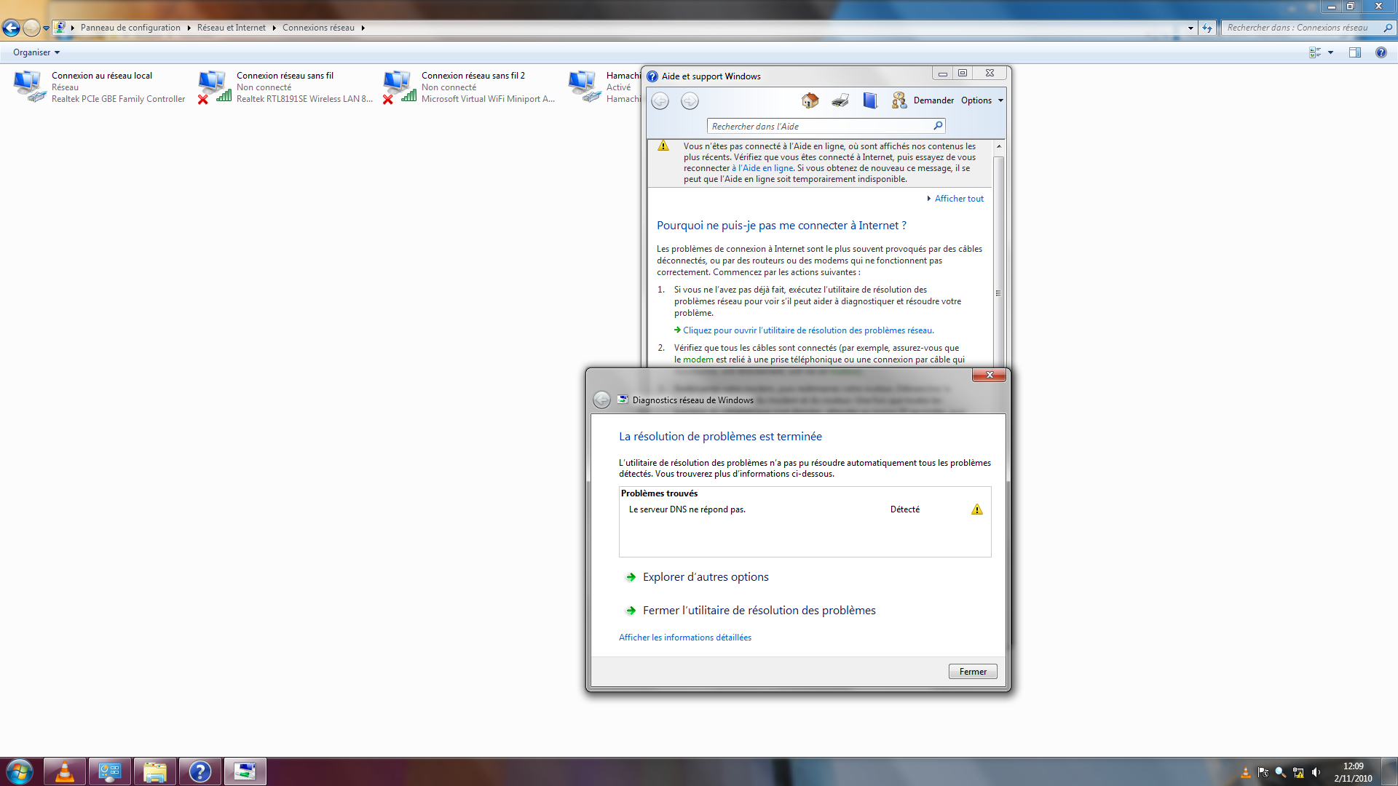The width and height of the screenshot is (1398, 786).
Task: Open Browse Help blue book icon
Action: pos(870,100)
